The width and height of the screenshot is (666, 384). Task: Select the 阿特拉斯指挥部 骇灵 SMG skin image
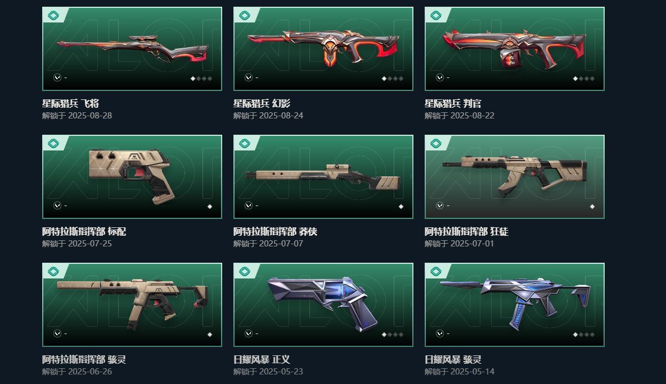132,305
